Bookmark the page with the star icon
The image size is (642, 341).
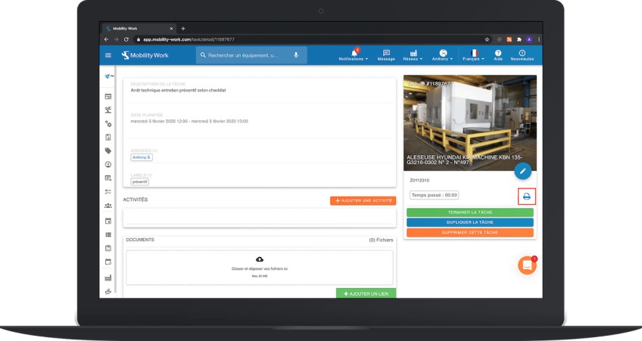click(x=487, y=39)
